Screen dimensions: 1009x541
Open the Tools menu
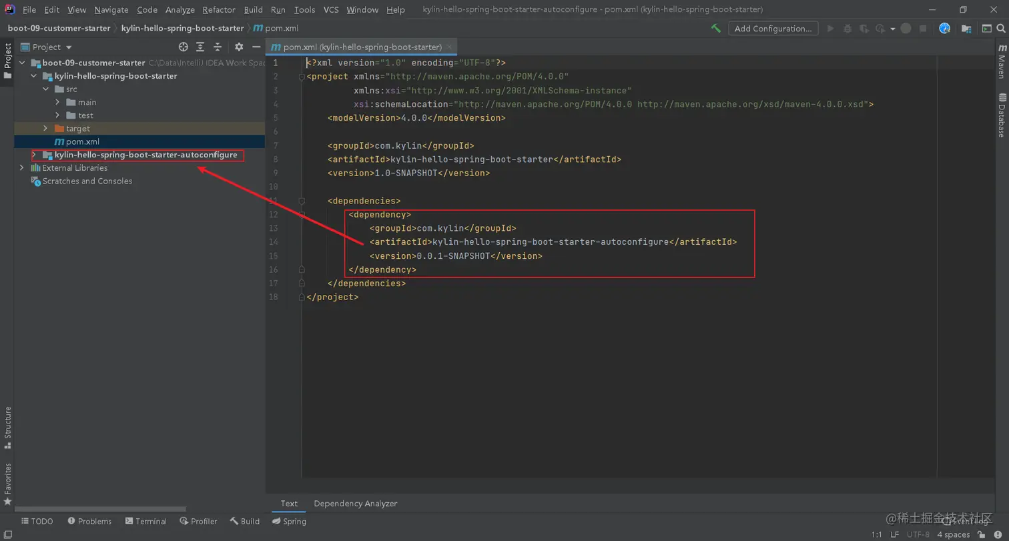pyautogui.click(x=304, y=9)
